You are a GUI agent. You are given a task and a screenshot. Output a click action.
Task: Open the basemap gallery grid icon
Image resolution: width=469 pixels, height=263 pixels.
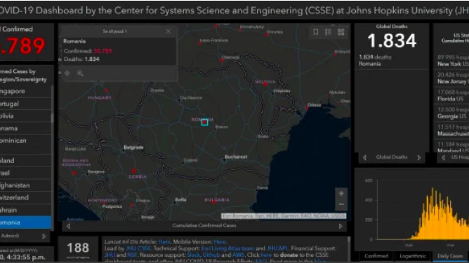coord(340,32)
